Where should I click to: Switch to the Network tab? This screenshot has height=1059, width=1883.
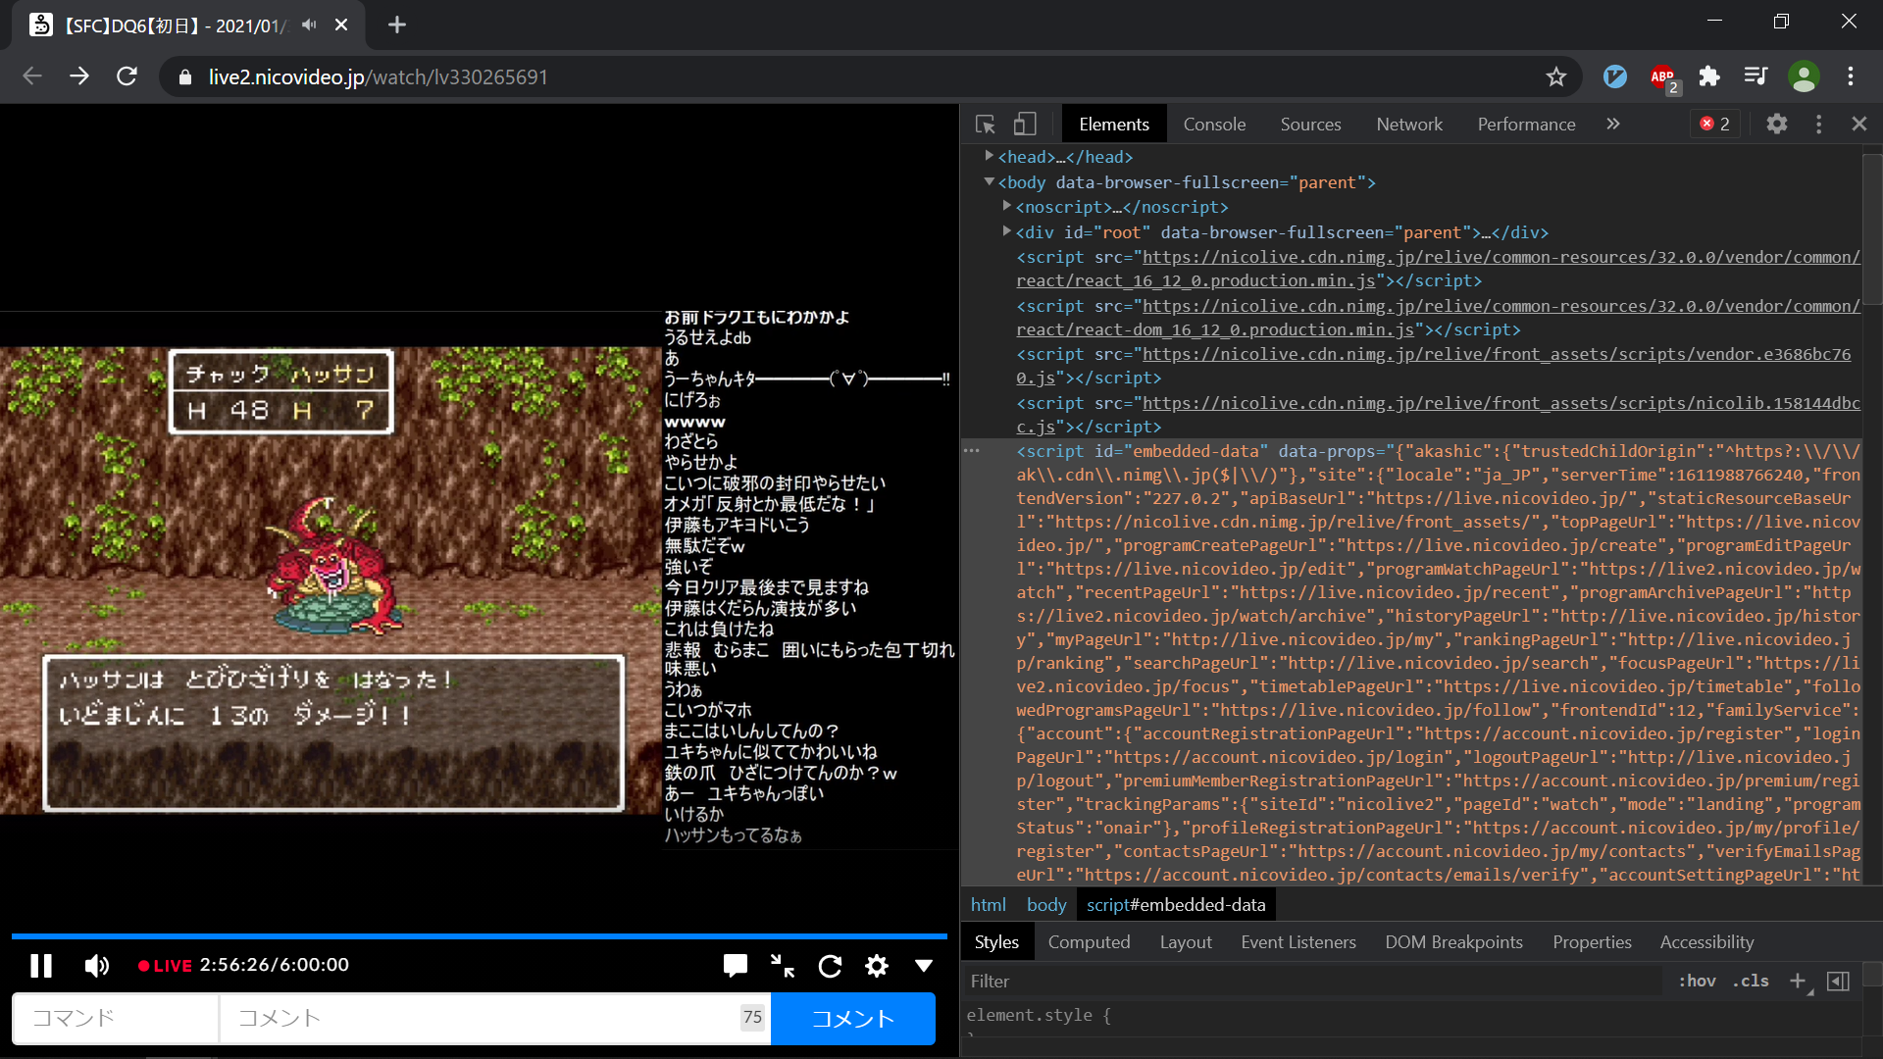click(x=1409, y=125)
